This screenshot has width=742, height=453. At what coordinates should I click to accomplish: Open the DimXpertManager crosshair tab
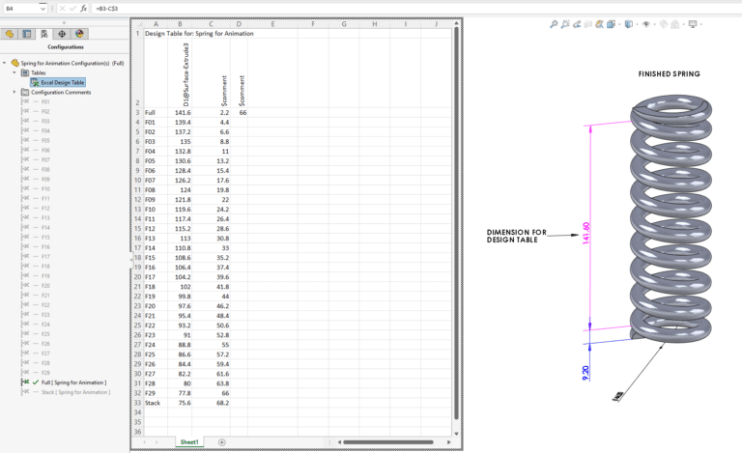pyautogui.click(x=62, y=33)
